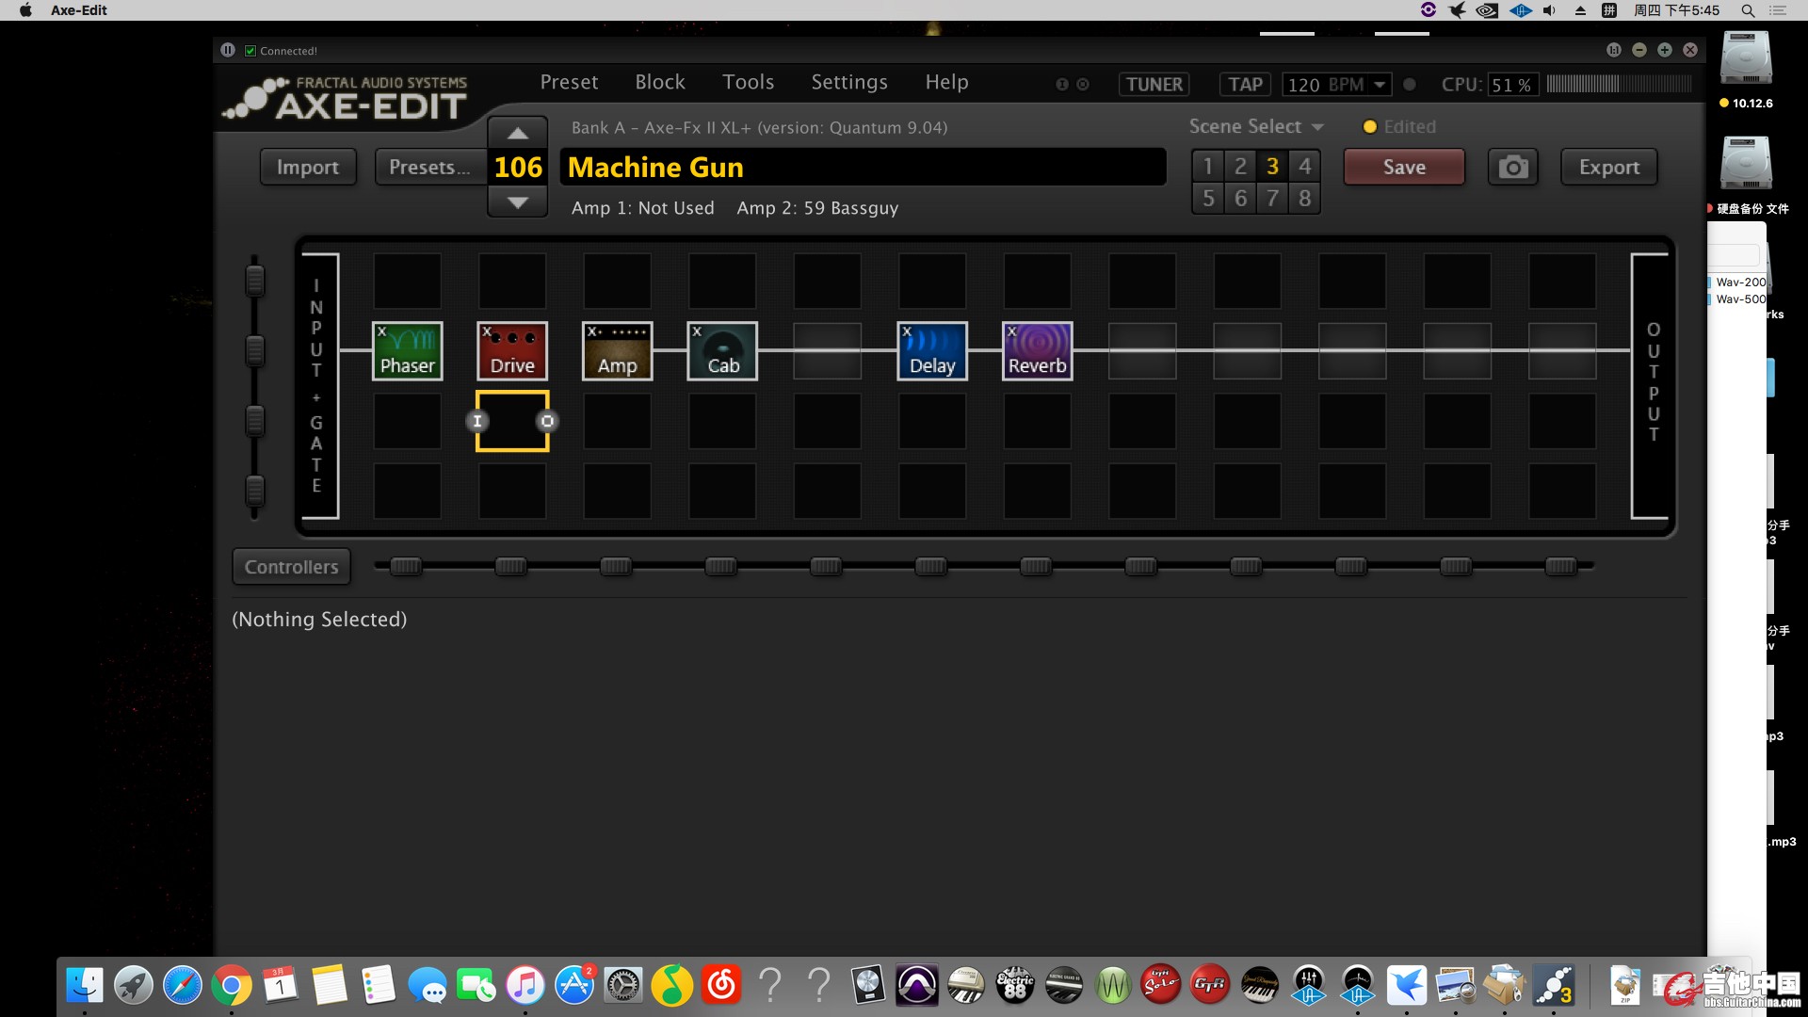
Task: Select the Reverb block in the grid
Action: [x=1037, y=350]
